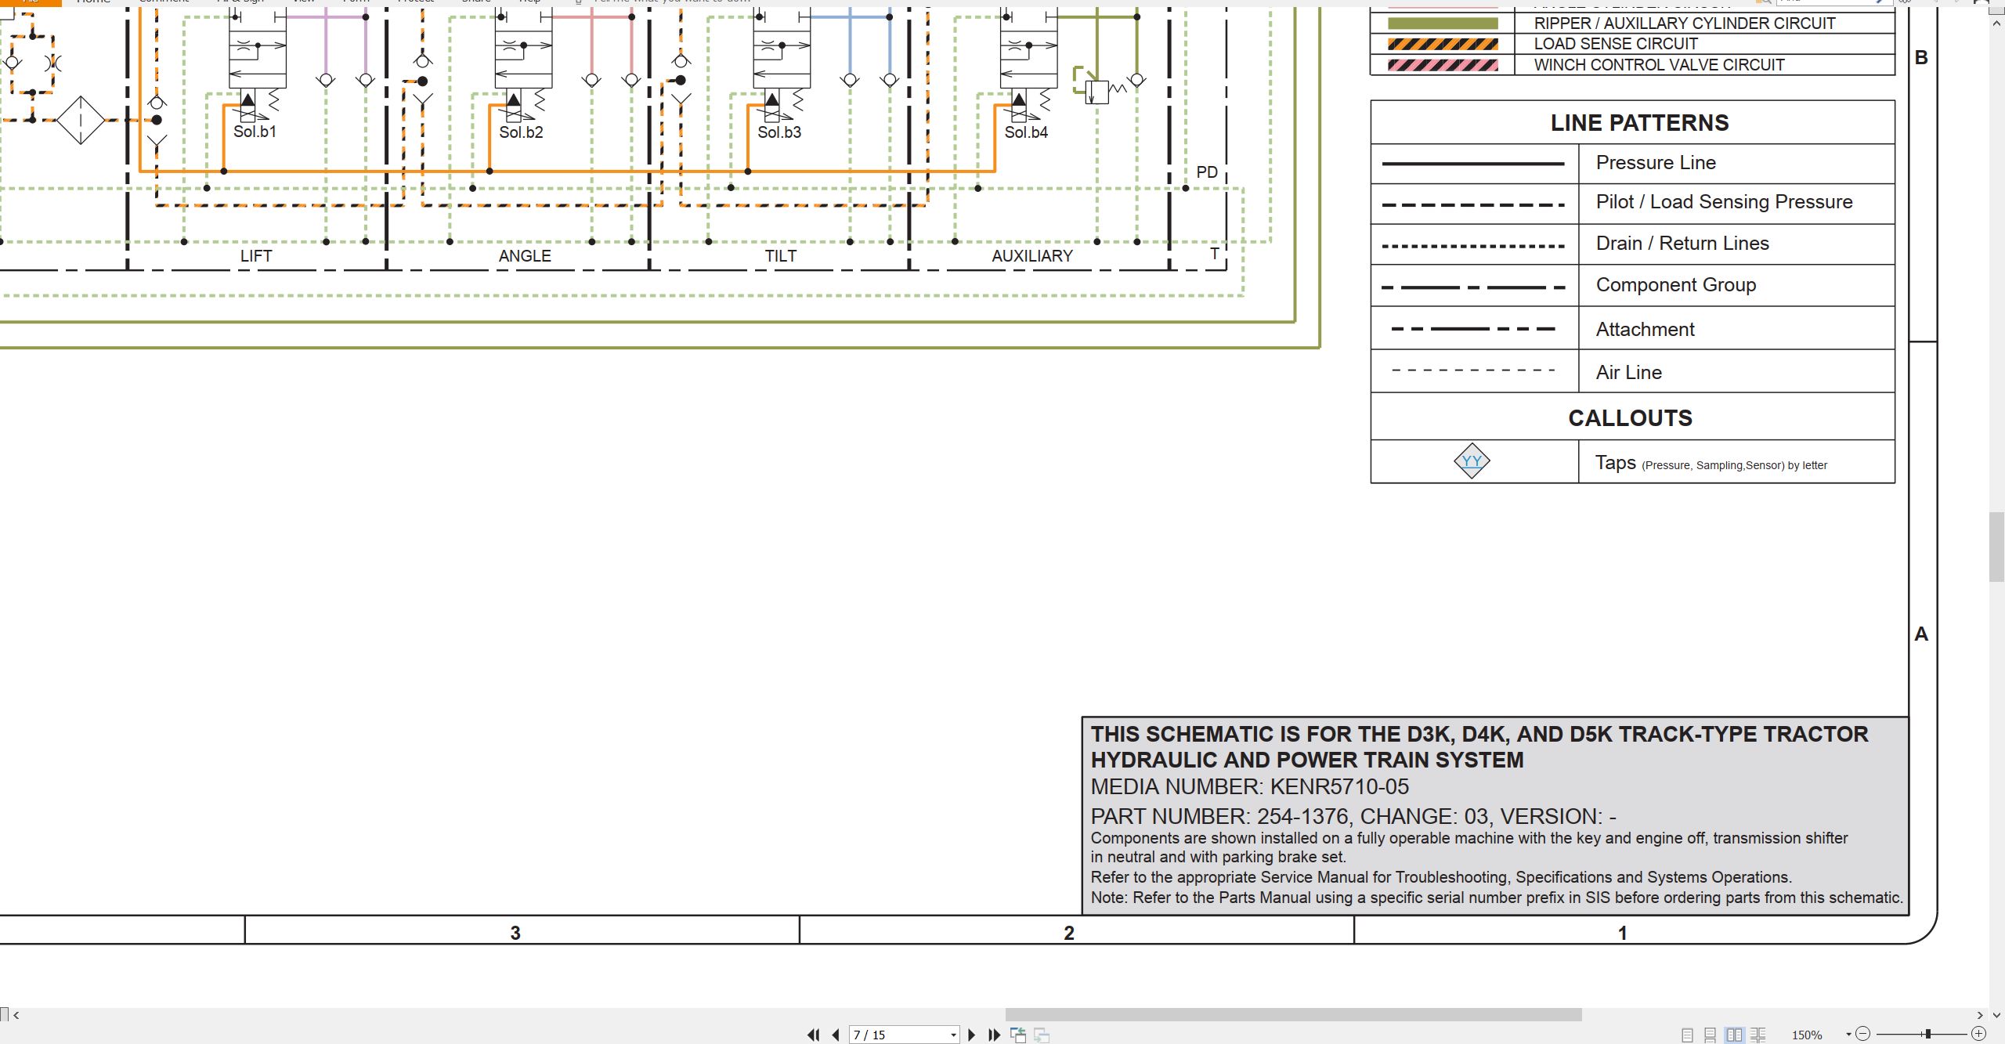The width and height of the screenshot is (2005, 1044).
Task: Click the Sol.b2 solenoid label
Action: (x=521, y=132)
